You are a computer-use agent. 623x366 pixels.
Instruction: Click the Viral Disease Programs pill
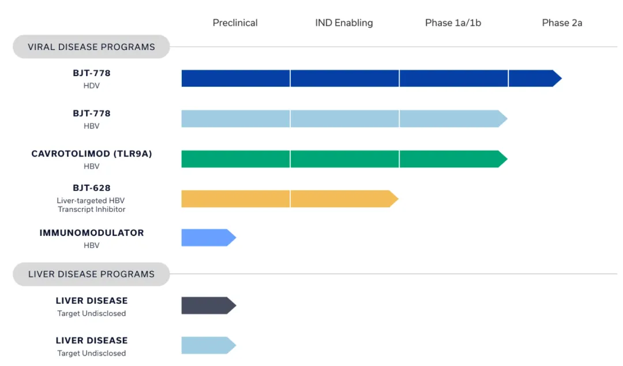(91, 47)
